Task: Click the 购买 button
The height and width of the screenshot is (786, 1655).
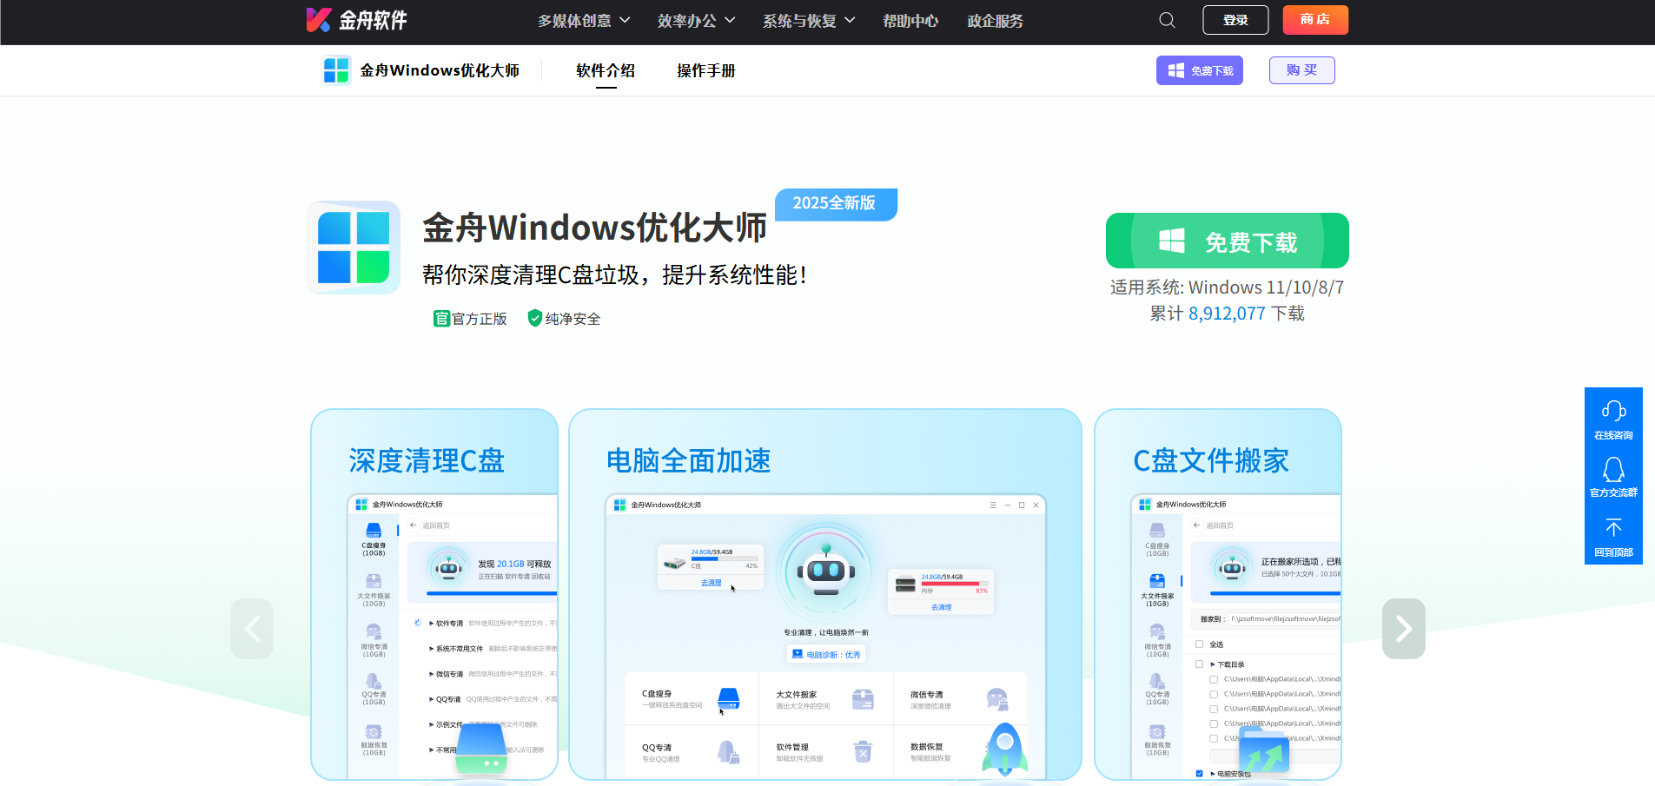Action: 1302,70
